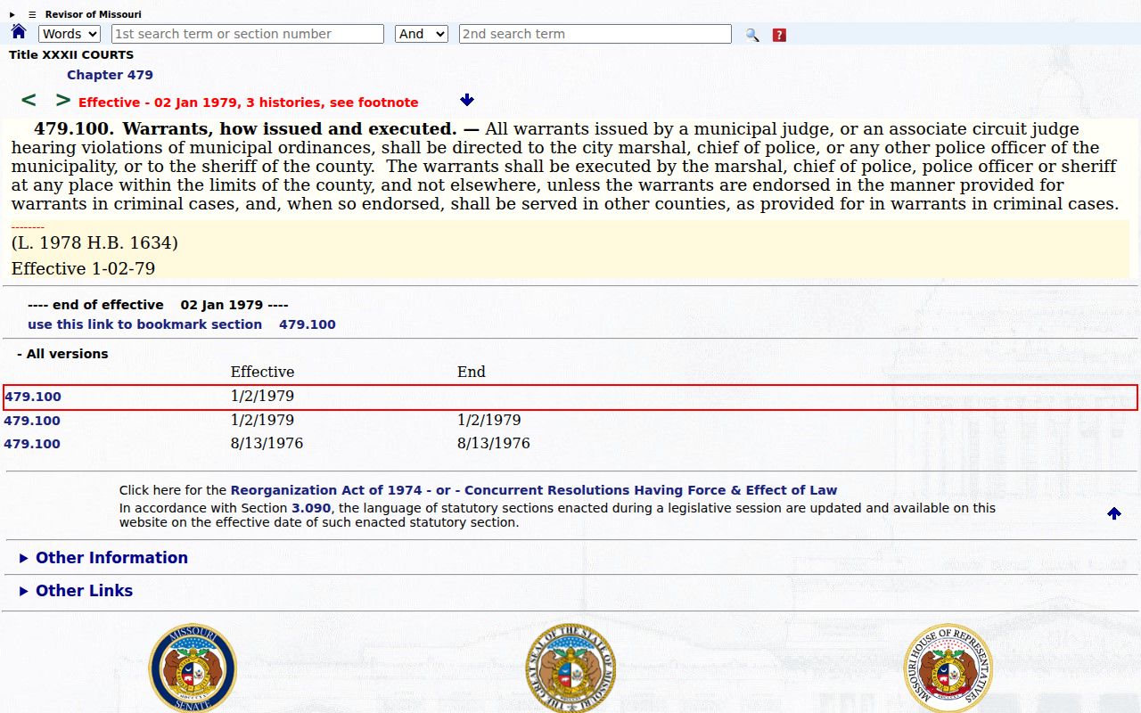Open the highlighted 479.100 version with no end date

(33, 397)
